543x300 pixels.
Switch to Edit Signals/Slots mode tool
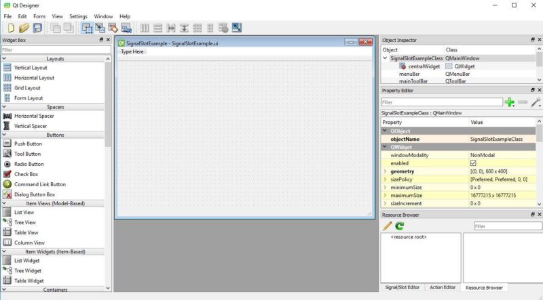coord(100,28)
